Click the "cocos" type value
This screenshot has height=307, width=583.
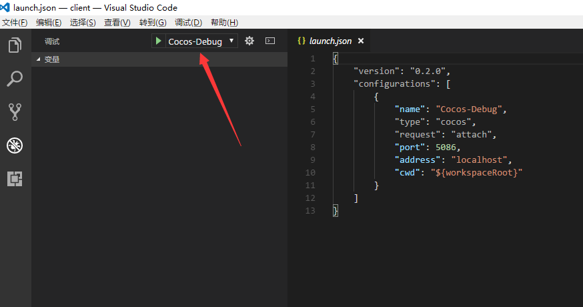pyautogui.click(x=453, y=122)
